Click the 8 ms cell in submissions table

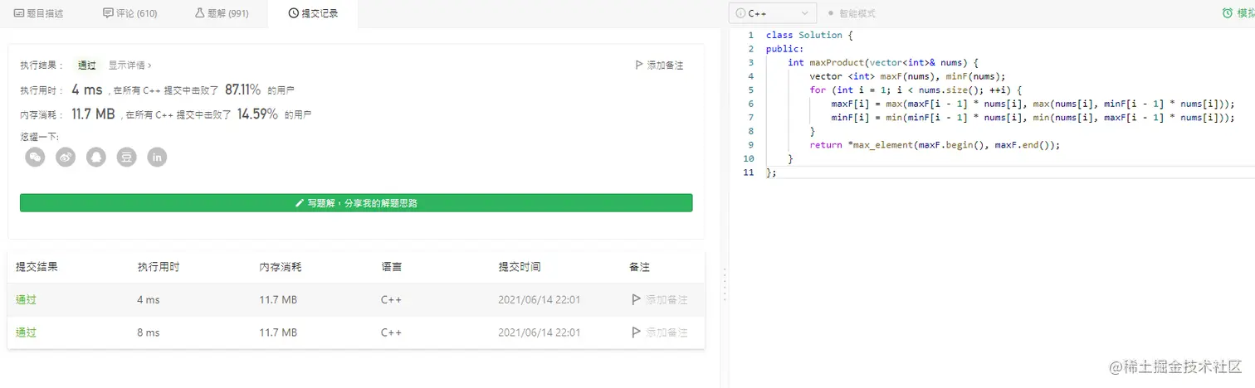point(149,332)
